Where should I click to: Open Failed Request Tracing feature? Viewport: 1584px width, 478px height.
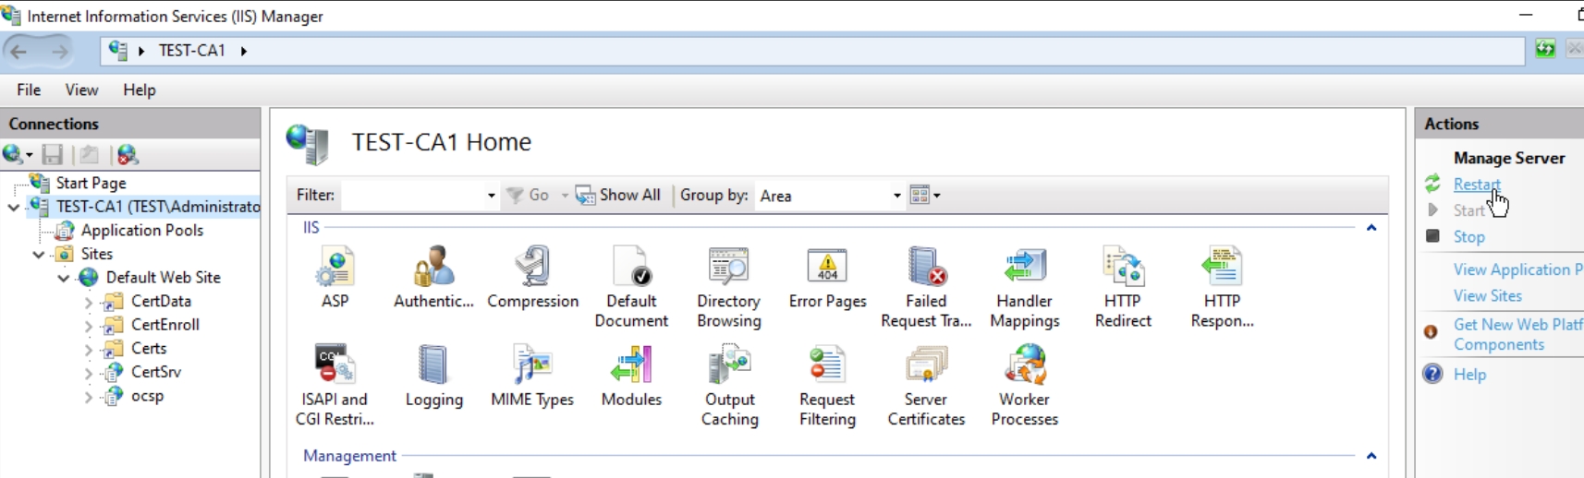926,287
